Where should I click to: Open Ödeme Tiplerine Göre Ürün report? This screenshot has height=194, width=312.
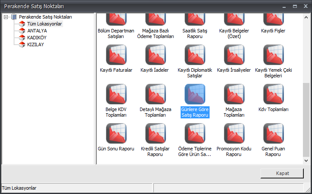pyautogui.click(x=195, y=134)
